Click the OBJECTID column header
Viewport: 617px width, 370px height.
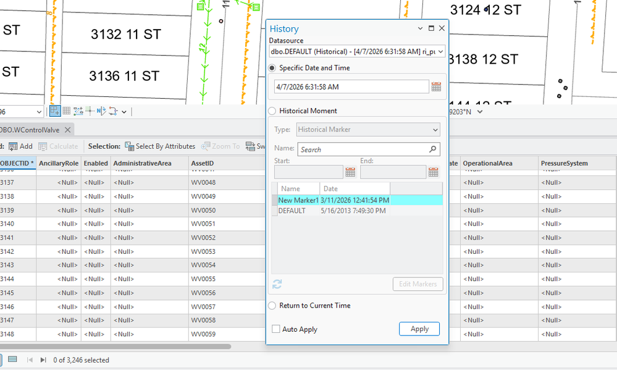click(x=18, y=163)
